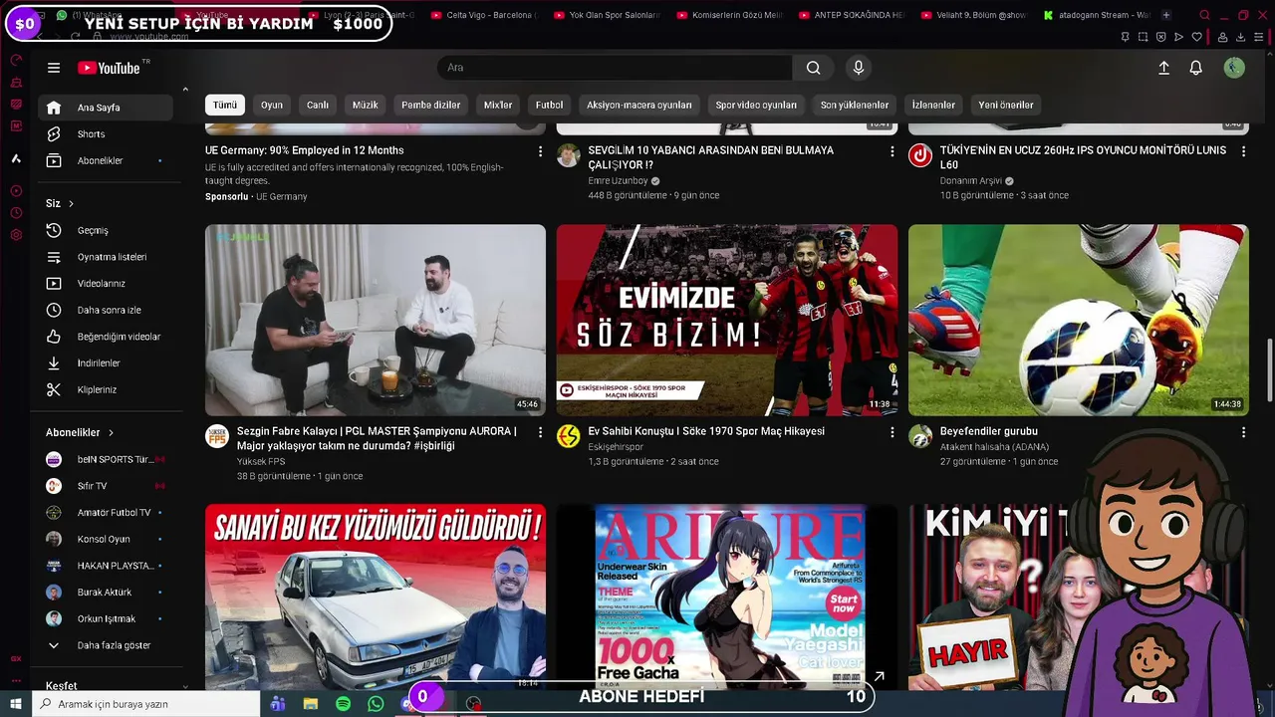
Task: Click the page vertical scrollbar thumb
Action: pos(1269,369)
